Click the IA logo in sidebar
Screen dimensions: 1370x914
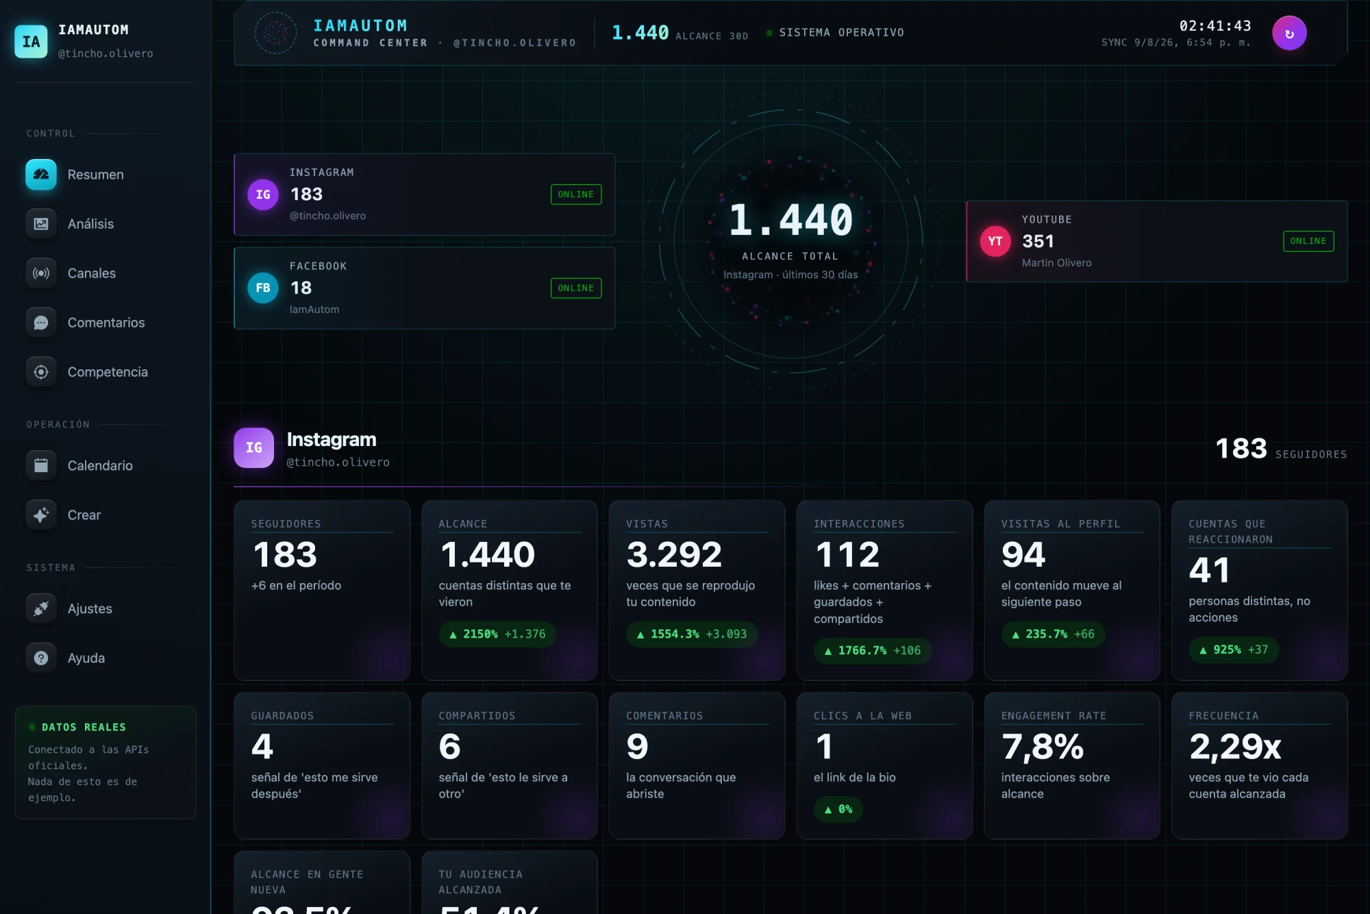pyautogui.click(x=31, y=41)
